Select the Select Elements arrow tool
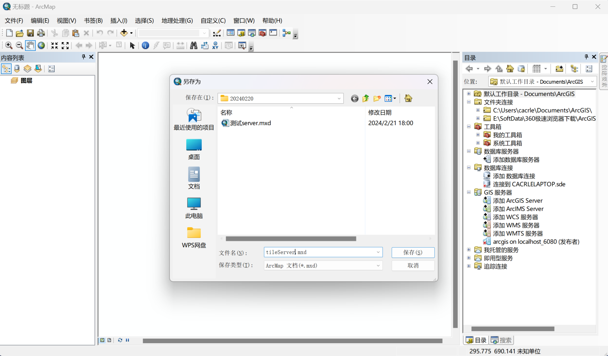The image size is (608, 356). pyautogui.click(x=132, y=45)
